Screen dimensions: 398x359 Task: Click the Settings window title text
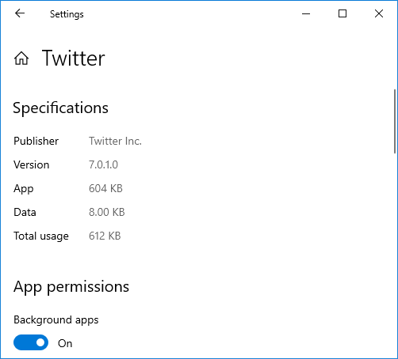pos(67,14)
